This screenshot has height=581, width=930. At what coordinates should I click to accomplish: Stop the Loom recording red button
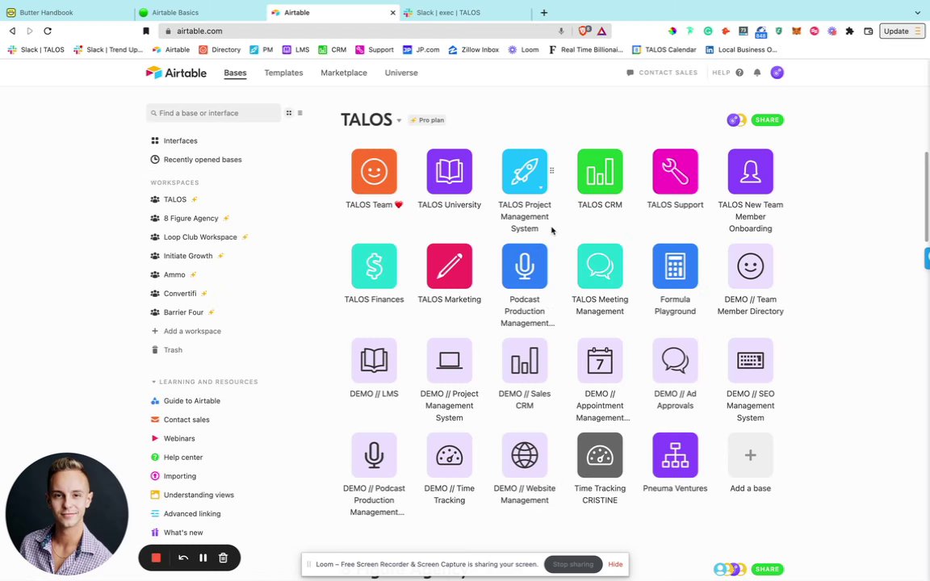click(x=156, y=558)
